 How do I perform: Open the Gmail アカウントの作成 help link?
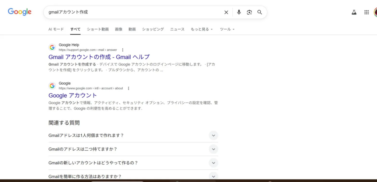[99, 57]
